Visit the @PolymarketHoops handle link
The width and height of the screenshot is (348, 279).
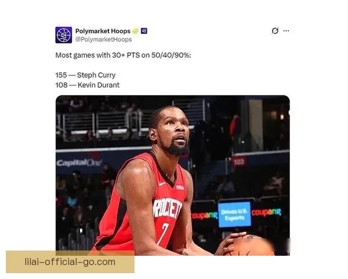pyautogui.click(x=103, y=40)
